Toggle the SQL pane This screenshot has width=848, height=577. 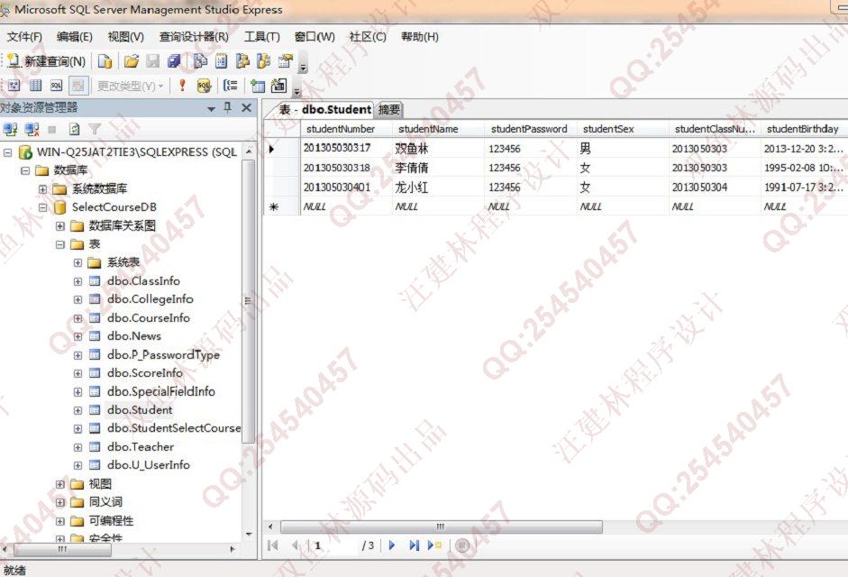(x=56, y=86)
